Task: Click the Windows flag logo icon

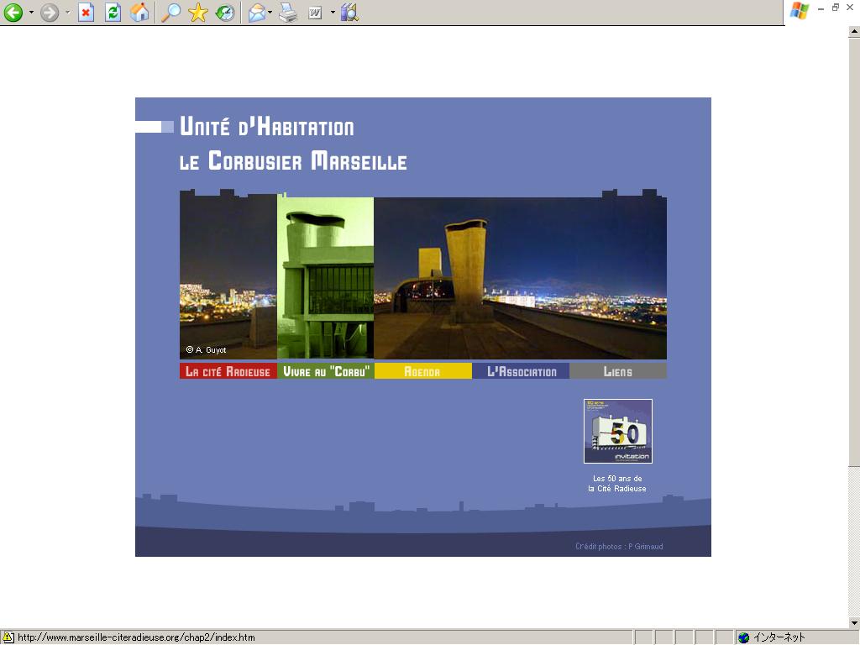Action: 800,11
